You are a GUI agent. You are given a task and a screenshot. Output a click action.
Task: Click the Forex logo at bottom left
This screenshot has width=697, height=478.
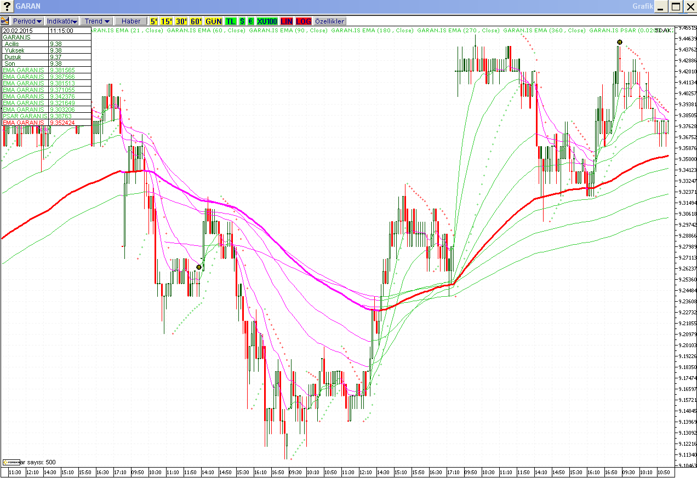(10, 462)
